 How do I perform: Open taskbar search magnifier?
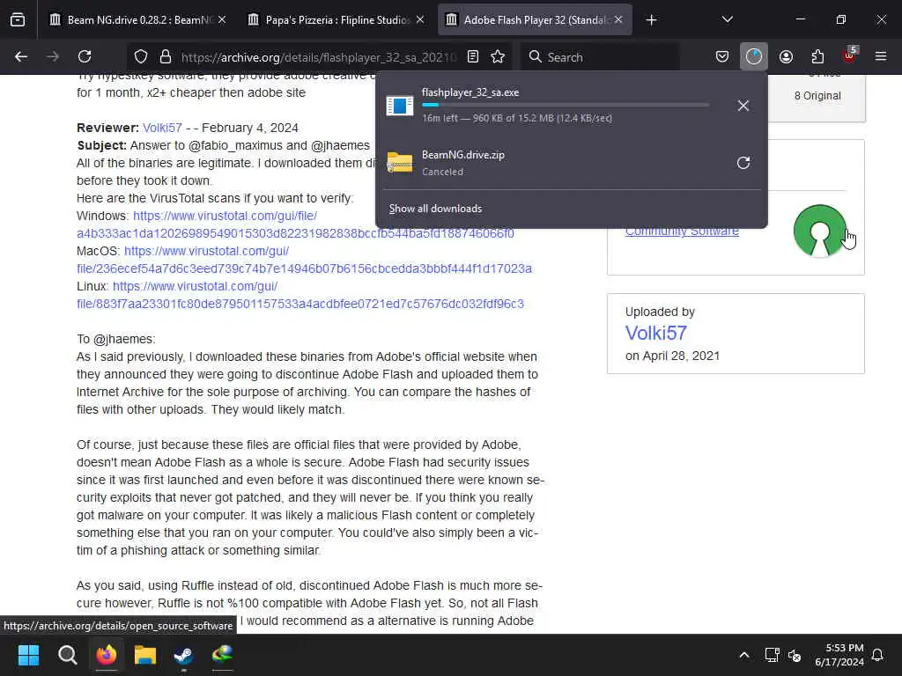(x=67, y=655)
